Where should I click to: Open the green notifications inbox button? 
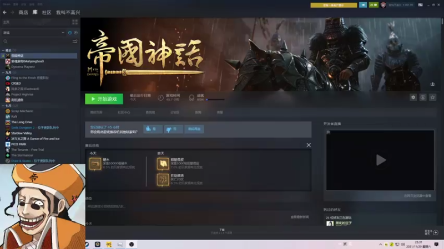(374, 5)
